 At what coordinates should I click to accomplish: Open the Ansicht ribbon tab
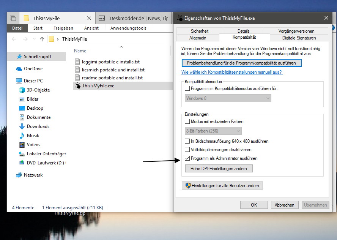(91, 28)
